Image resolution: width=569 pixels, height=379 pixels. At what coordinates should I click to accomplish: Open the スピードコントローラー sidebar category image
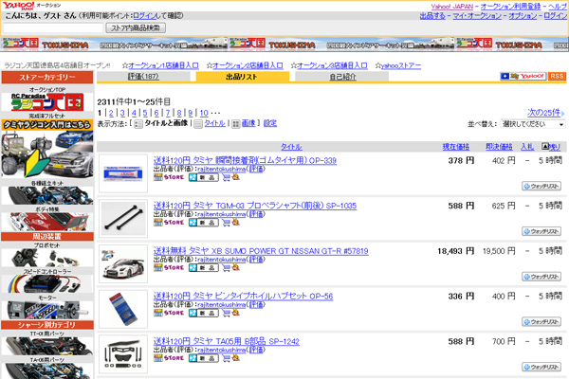tap(47, 284)
